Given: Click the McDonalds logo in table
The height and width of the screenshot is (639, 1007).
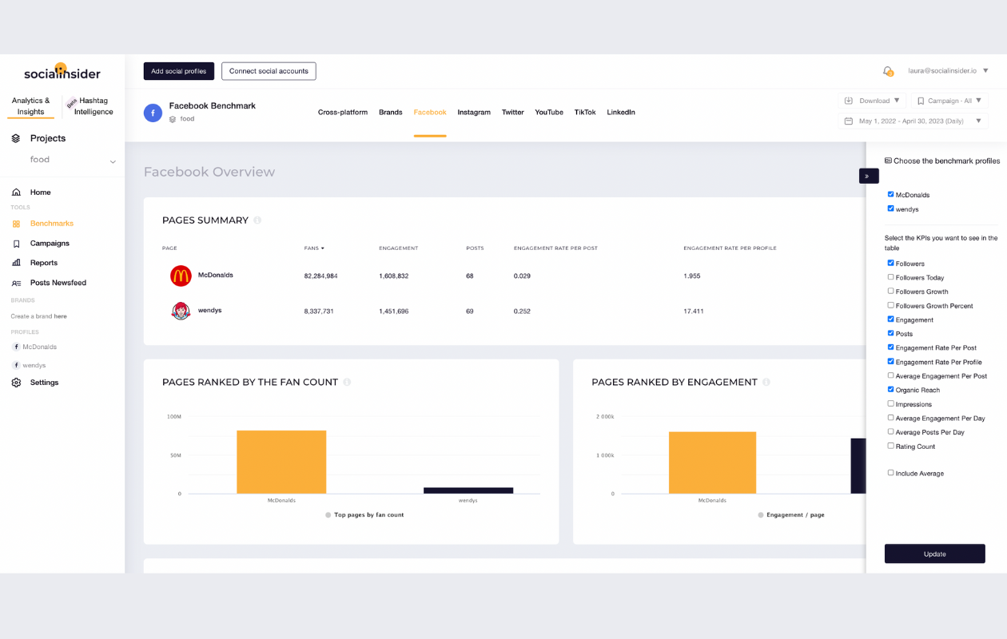Looking at the screenshot, I should 181,276.
